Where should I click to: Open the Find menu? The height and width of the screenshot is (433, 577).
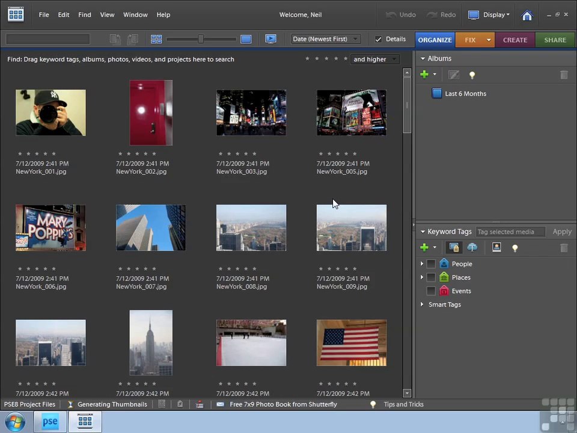tap(85, 14)
